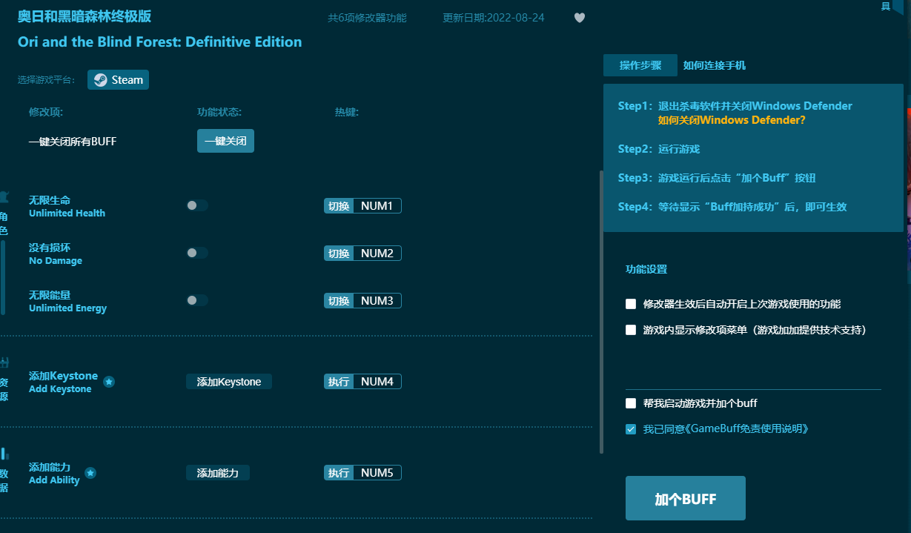Click the game title Ori and the Blind Forest
The width and height of the screenshot is (911, 533).
[159, 42]
